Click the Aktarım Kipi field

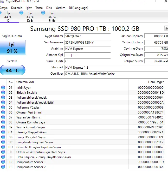[x=87, y=55]
